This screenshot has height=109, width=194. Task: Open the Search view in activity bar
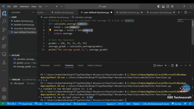[4, 21]
